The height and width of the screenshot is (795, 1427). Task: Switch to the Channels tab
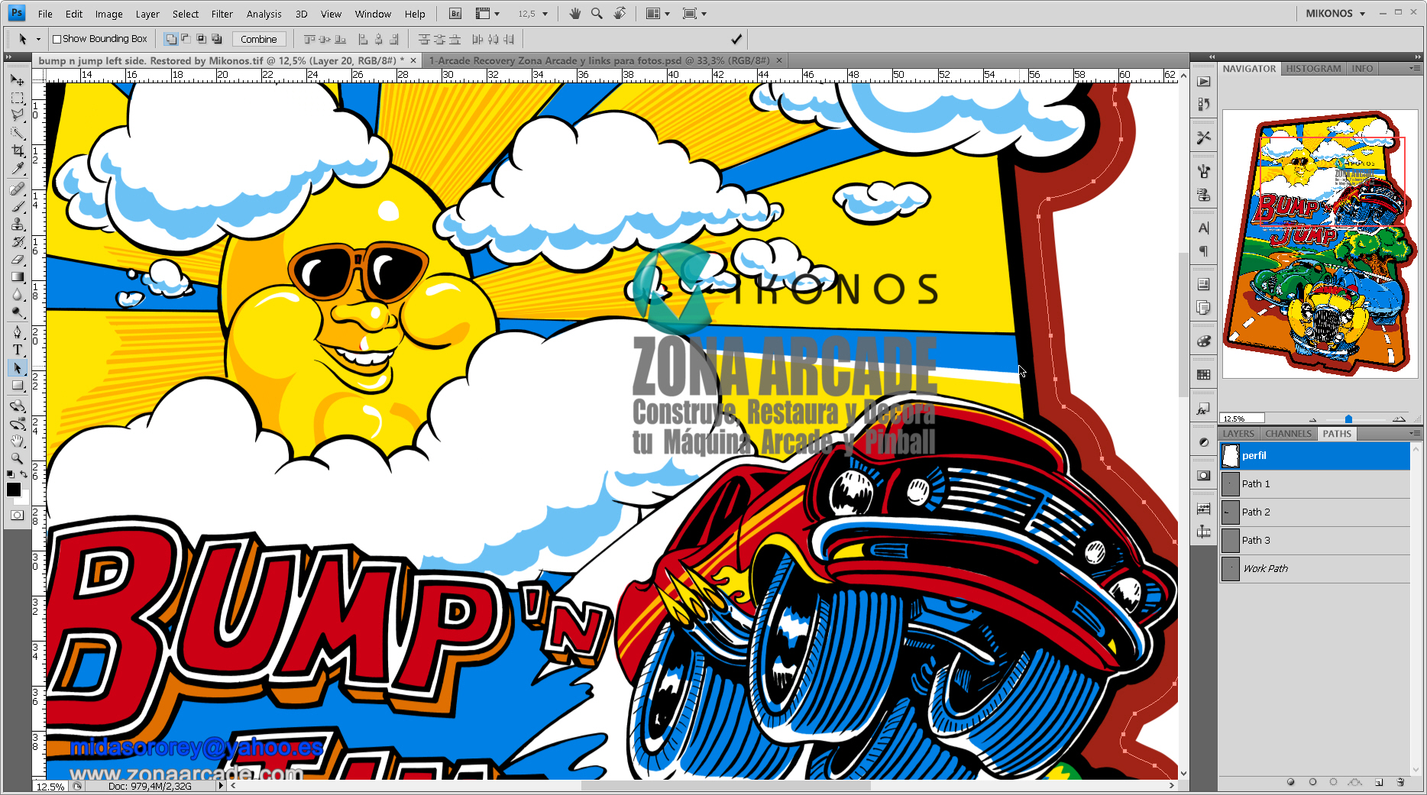[1287, 434]
